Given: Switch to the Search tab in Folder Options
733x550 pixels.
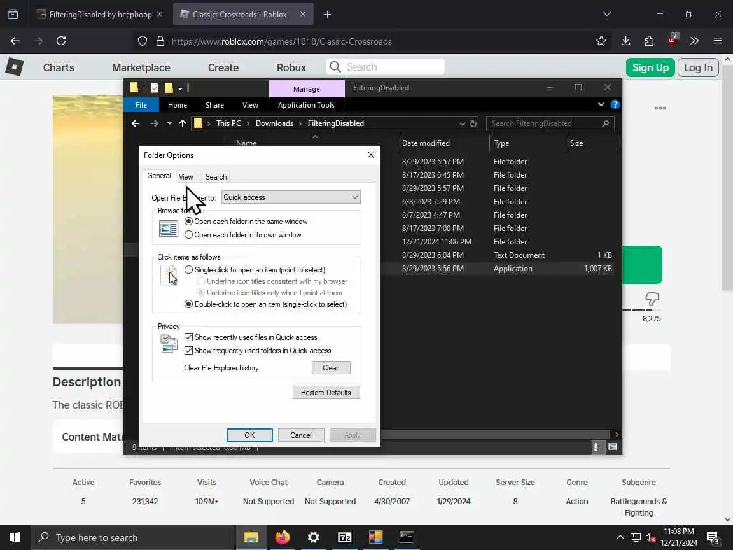Looking at the screenshot, I should tap(216, 177).
